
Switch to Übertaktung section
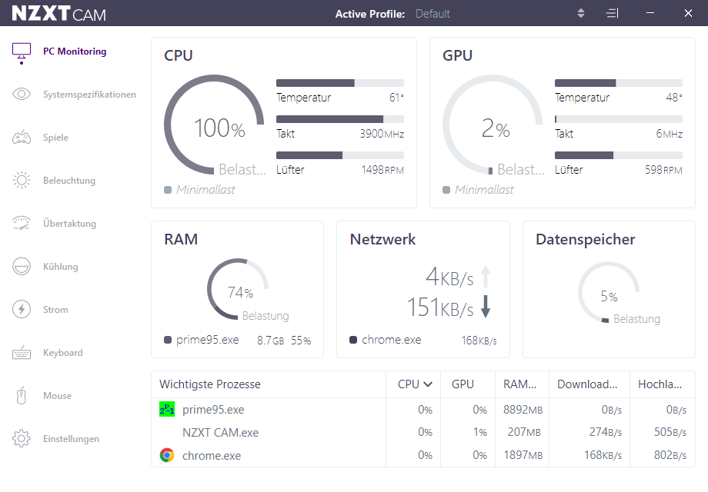pyautogui.click(x=69, y=223)
